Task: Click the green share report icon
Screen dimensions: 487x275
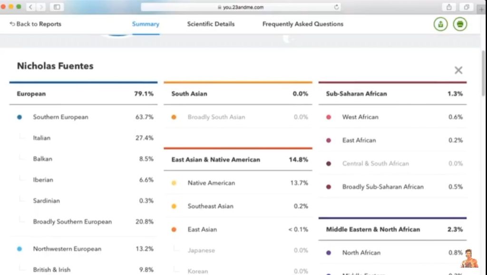Action: point(440,24)
